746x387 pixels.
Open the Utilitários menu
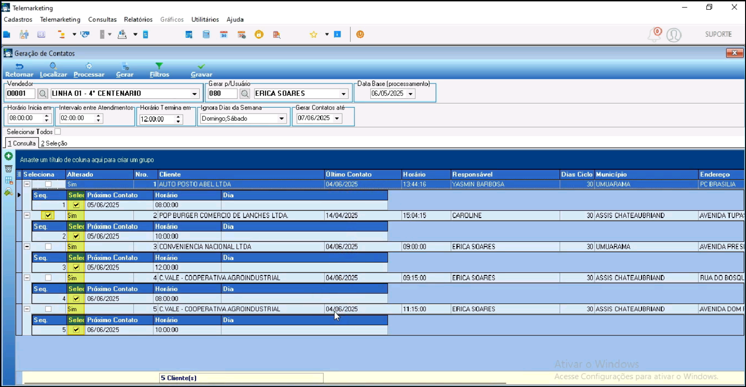point(205,19)
